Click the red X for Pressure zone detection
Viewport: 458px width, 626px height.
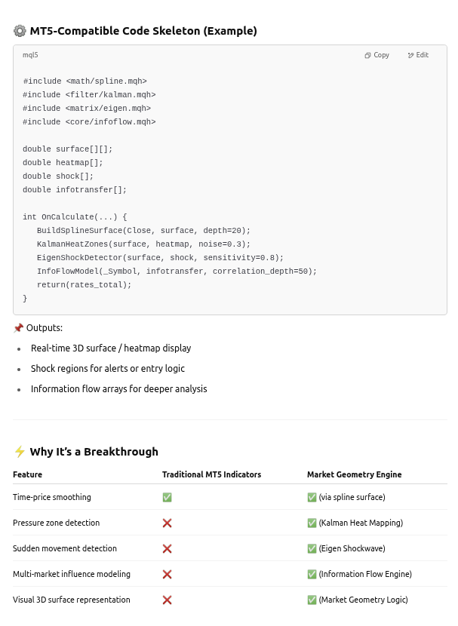167,523
